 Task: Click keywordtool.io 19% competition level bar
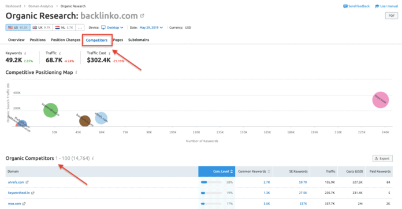[211, 193]
